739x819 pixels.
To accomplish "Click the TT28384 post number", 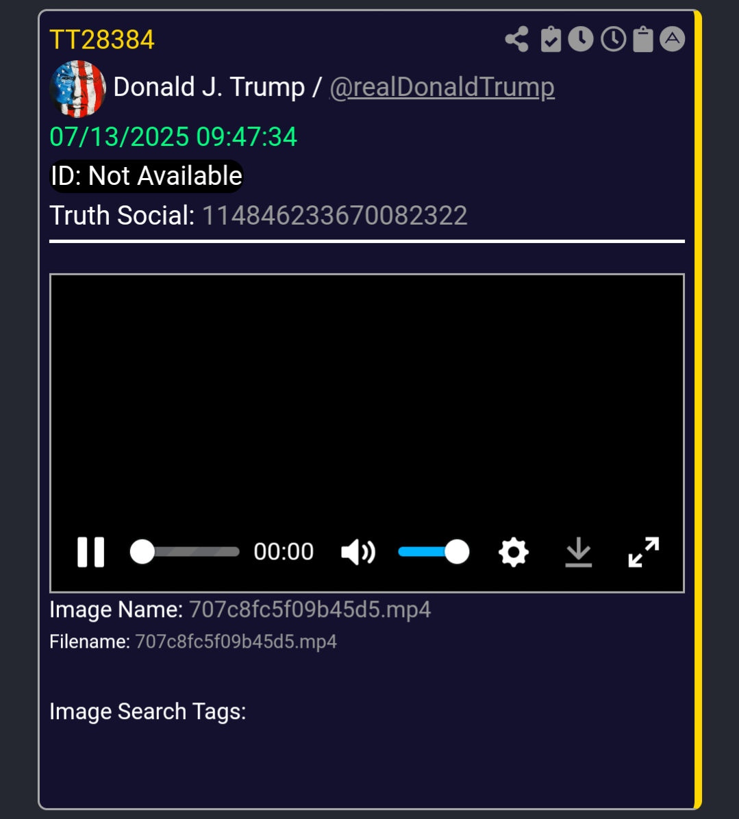I will point(102,40).
